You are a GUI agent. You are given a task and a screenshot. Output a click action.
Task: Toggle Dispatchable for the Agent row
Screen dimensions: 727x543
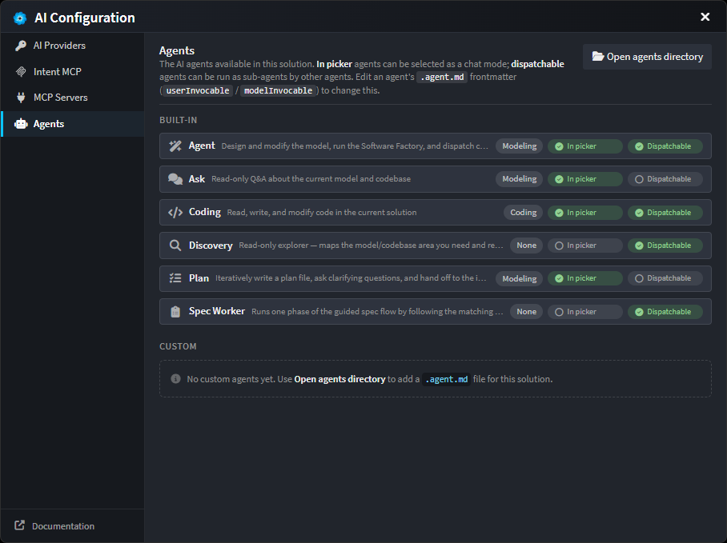pos(665,146)
